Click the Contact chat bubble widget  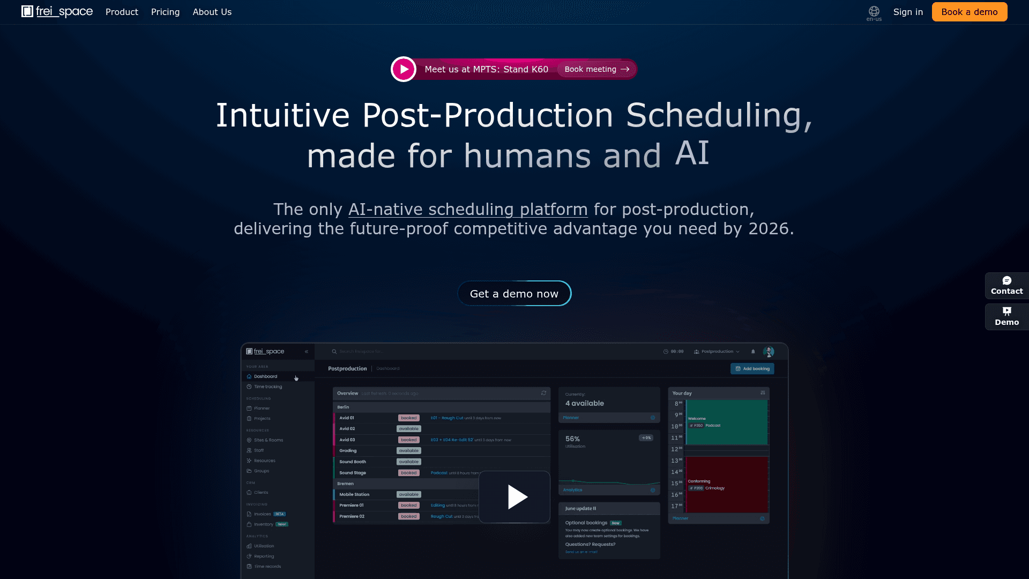[x=1006, y=285]
